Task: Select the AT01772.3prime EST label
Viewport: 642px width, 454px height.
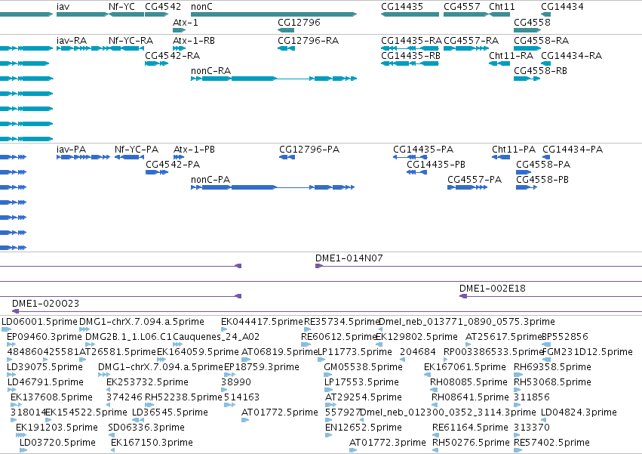Action: point(388,443)
